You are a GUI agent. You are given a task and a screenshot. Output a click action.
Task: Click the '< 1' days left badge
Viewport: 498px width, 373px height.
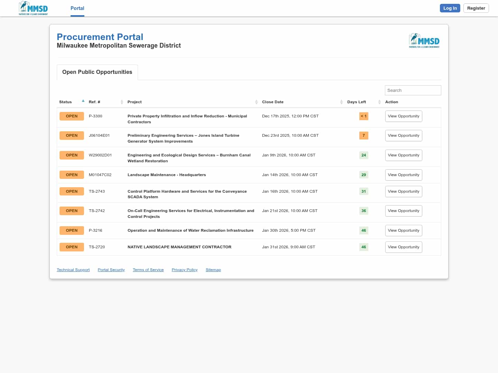point(363,116)
